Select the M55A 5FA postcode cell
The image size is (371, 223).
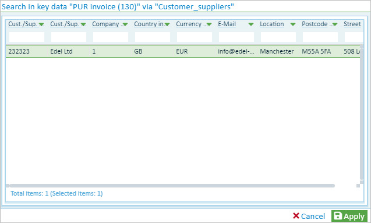coord(316,51)
